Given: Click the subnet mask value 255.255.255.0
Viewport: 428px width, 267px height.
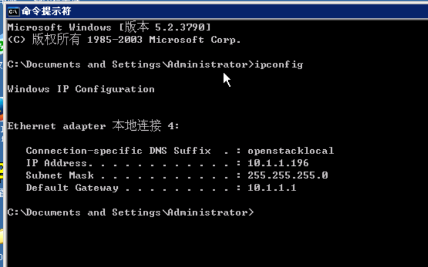Looking at the screenshot, I should tap(288, 175).
